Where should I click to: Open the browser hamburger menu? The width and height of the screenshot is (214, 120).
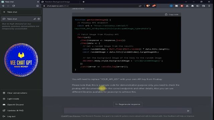pyautogui.click(x=209, y=6)
